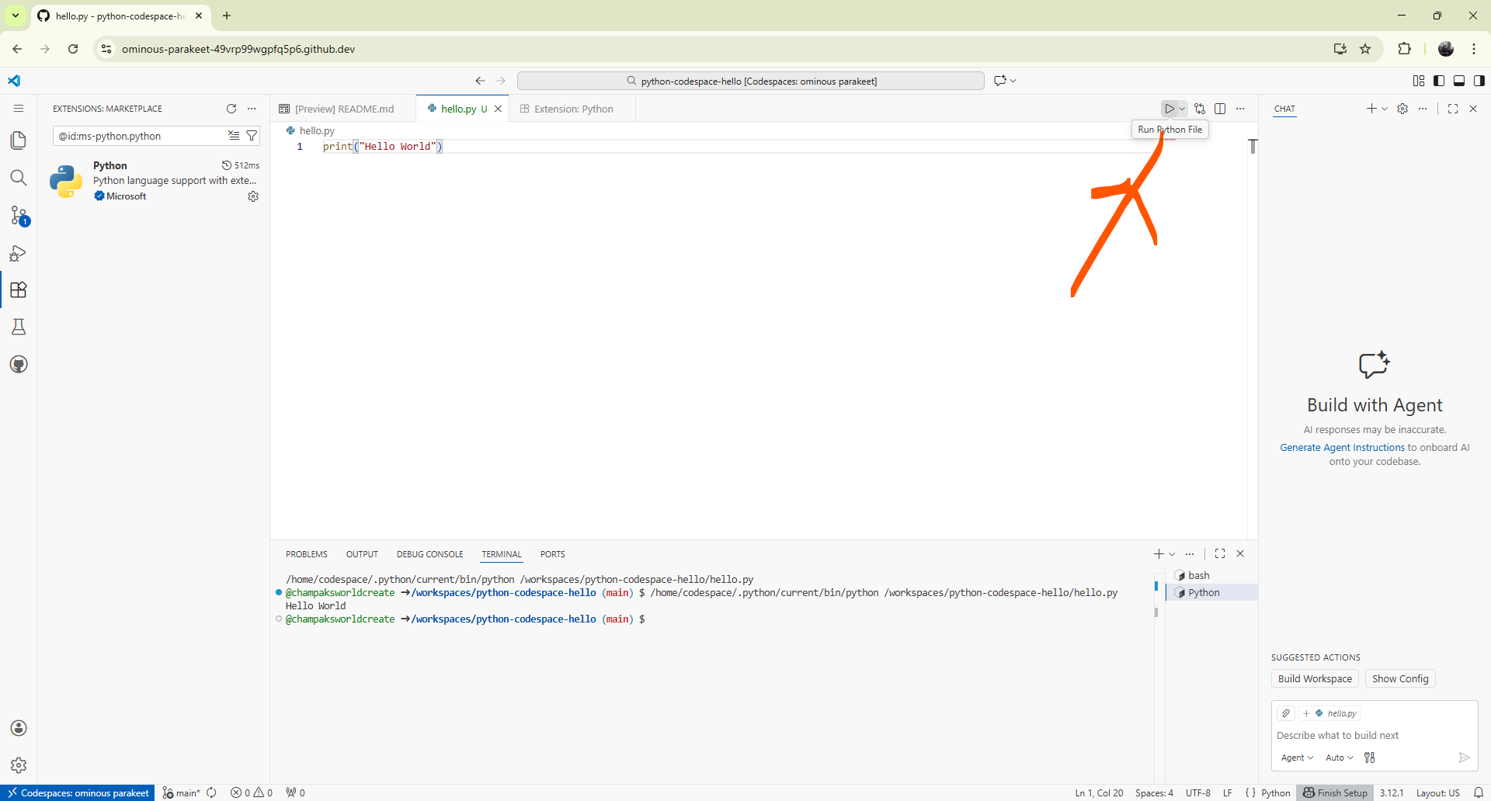1491x801 pixels.
Task: Configure chat tools icon
Action: 1370,758
